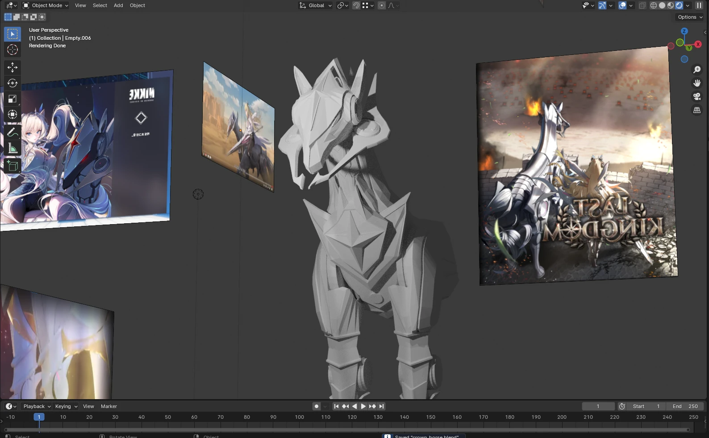The height and width of the screenshot is (438, 709).
Task: Select the Measure tool
Action: coord(13,148)
